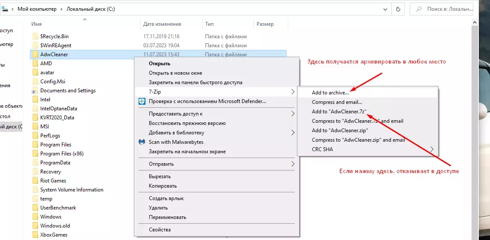Click the Microsoft Defender shield icon
The image size is (490, 240).
pyautogui.click(x=142, y=101)
